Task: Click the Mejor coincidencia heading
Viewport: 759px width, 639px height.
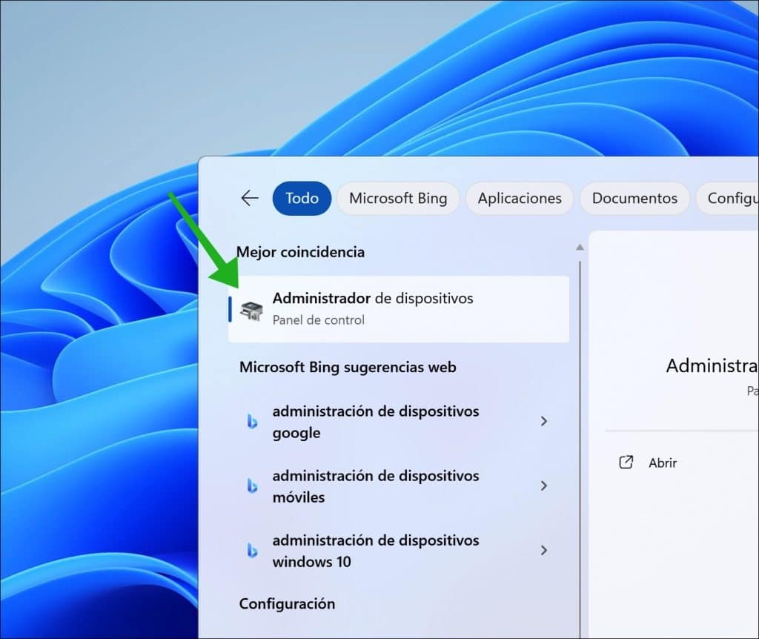Action: coord(301,252)
